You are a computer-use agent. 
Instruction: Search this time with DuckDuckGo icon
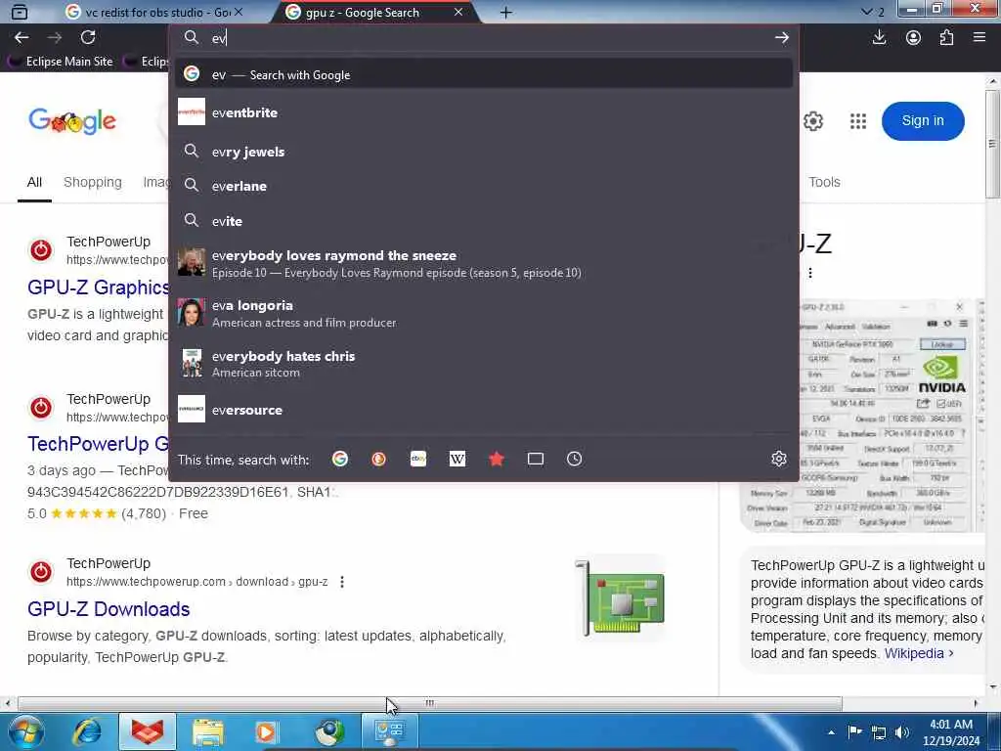378,459
